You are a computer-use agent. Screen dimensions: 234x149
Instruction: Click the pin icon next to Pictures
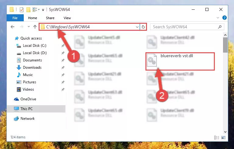coord(63,82)
